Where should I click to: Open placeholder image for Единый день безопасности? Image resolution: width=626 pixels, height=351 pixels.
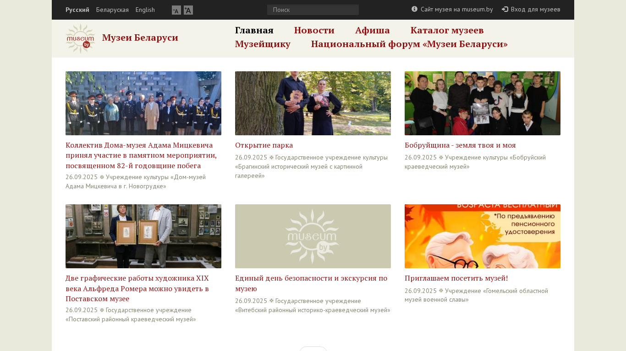(313, 236)
